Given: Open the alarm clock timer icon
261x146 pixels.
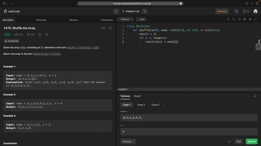Looking at the screenshot, I should 236,11.
